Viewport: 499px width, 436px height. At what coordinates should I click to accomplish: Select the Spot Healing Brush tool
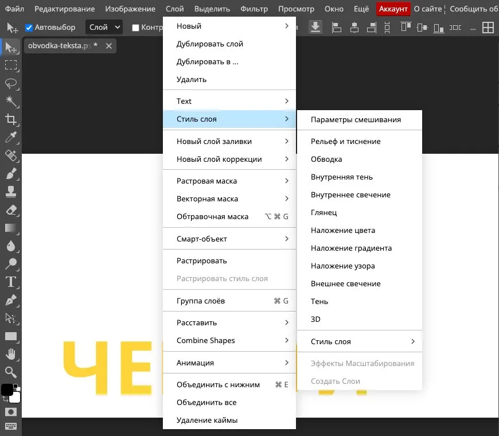pos(11,155)
